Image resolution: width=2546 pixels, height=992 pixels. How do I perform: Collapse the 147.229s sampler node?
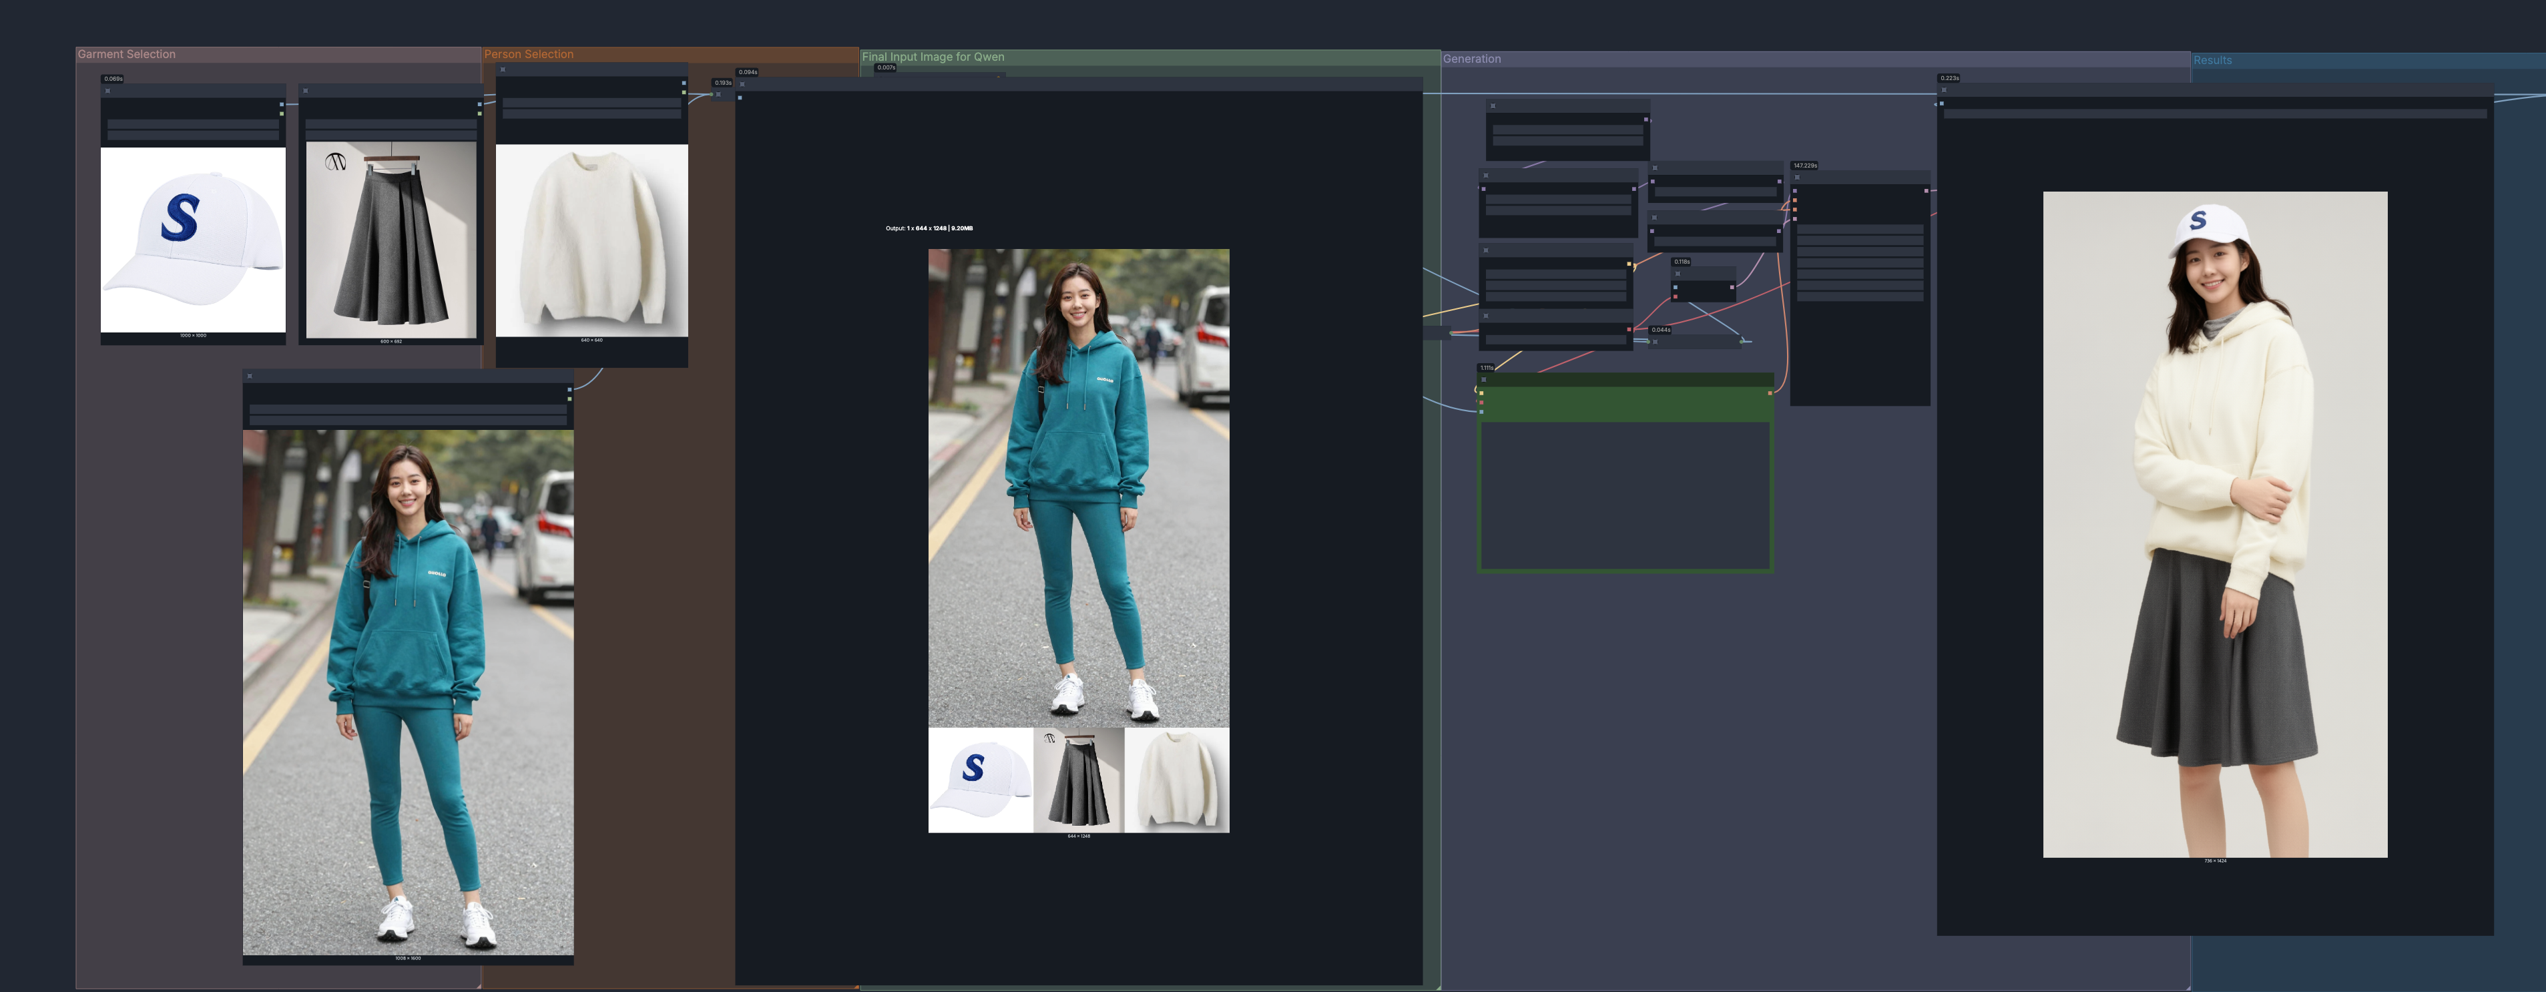click(1797, 178)
